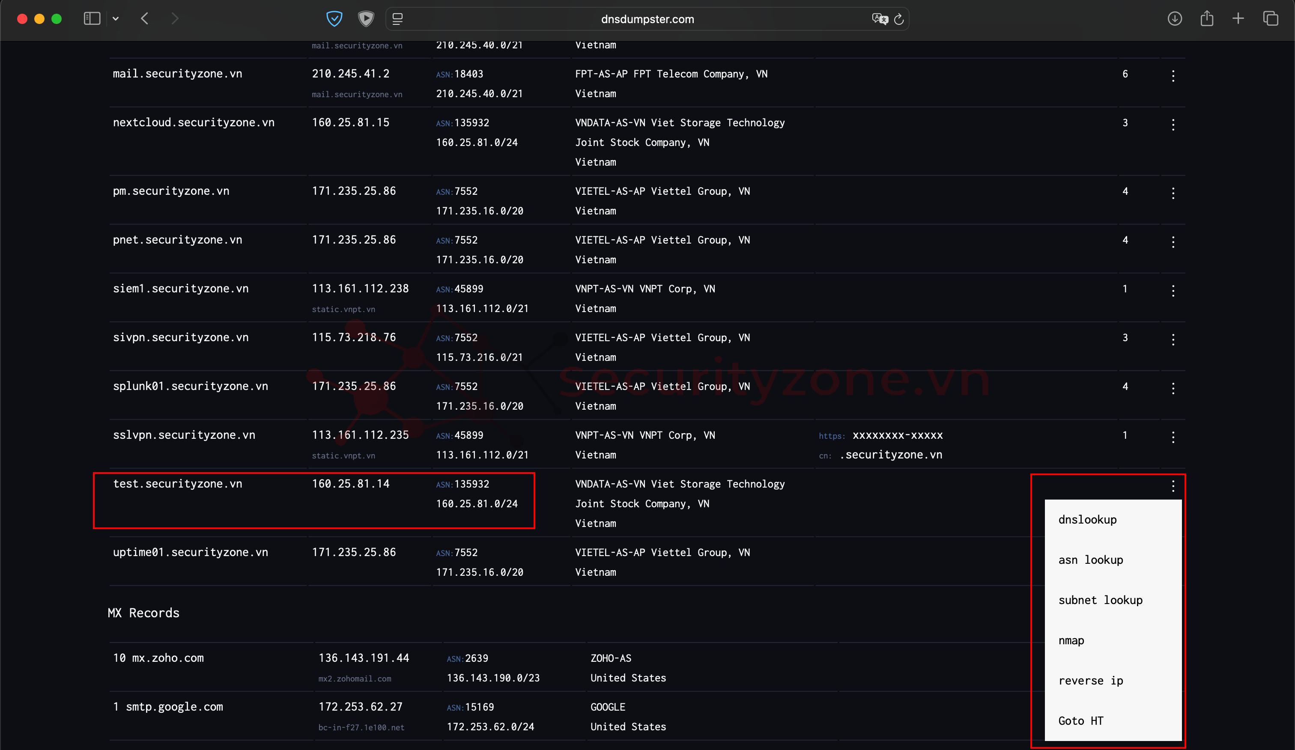
Task: Toggle the Safari sidebar button
Action: click(92, 19)
